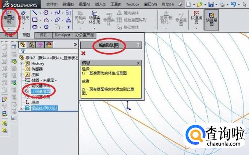Open the 插入(I) menu

(100, 4)
